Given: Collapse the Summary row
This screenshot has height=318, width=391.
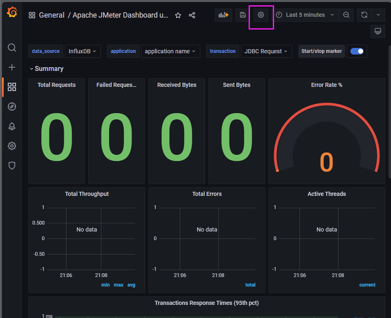Looking at the screenshot, I should 47,69.
